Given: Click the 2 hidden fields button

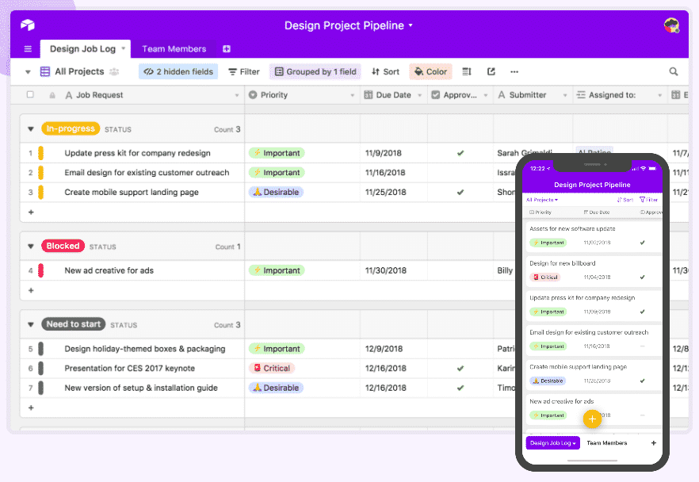Looking at the screenshot, I should pyautogui.click(x=178, y=71).
